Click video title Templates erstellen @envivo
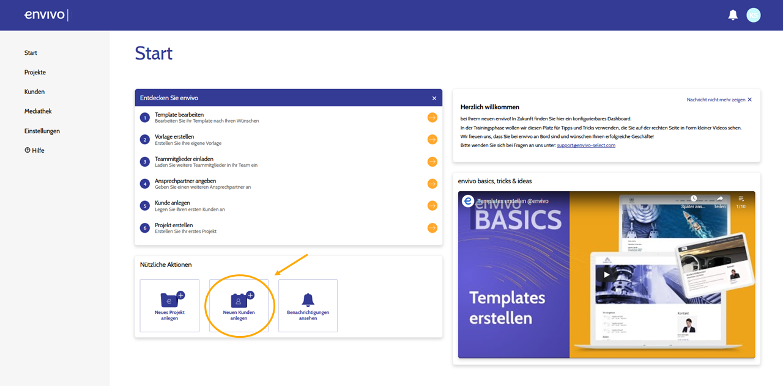The image size is (783, 386). click(513, 201)
